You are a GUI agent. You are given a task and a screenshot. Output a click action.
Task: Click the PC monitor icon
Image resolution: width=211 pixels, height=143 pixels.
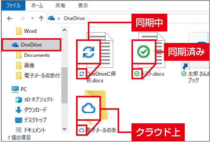(x=15, y=90)
